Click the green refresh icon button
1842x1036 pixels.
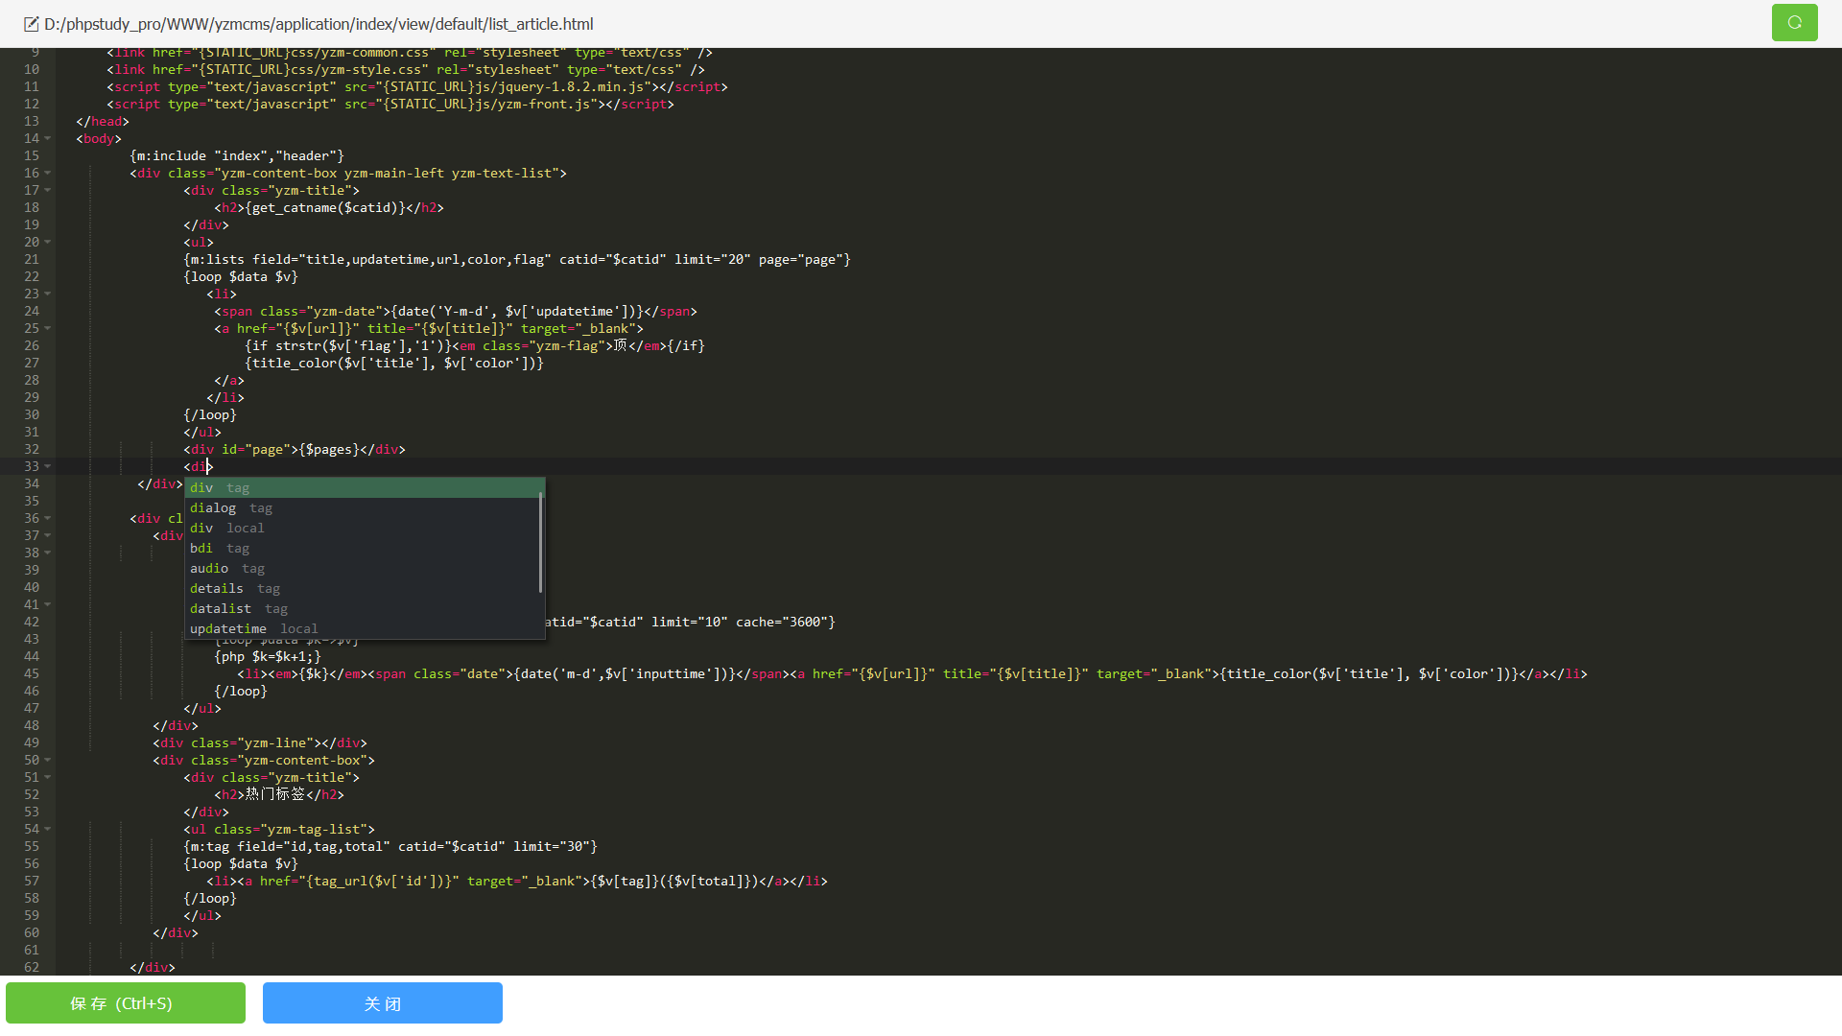(1794, 23)
